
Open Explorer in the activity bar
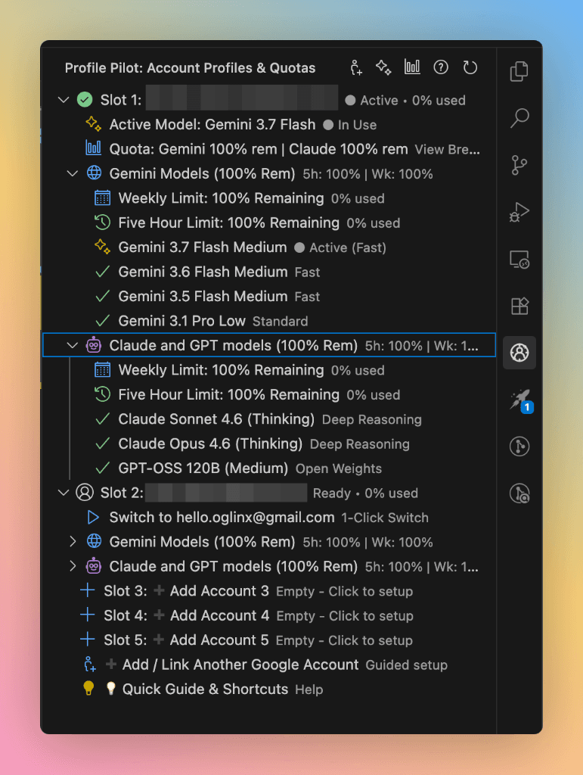coord(519,72)
